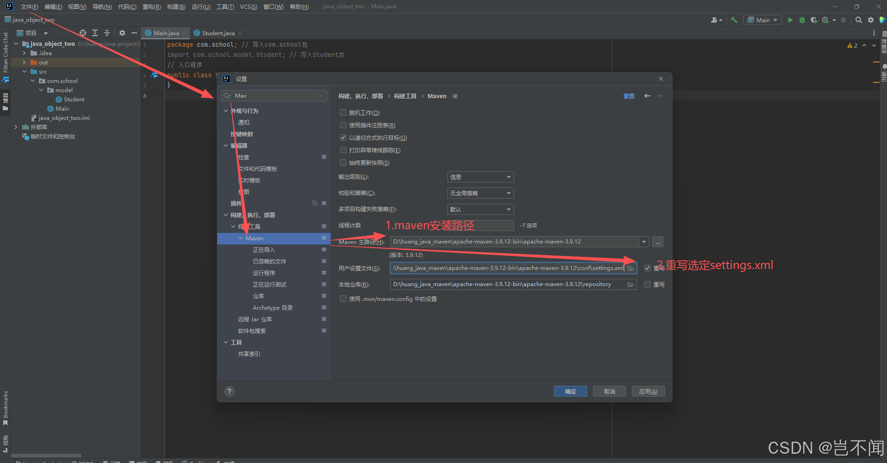887x463 pixels.
Task: Expand all icon in the Project panel
Action: pos(95,33)
